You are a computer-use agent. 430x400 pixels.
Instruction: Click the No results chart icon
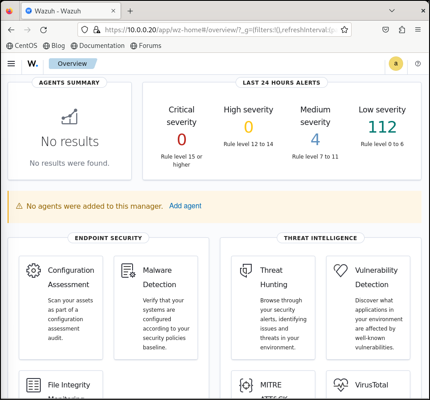(69, 116)
